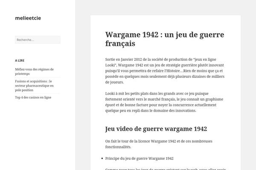Open the melieetcie site title link
256x170 pixels.
pyautogui.click(x=28, y=18)
